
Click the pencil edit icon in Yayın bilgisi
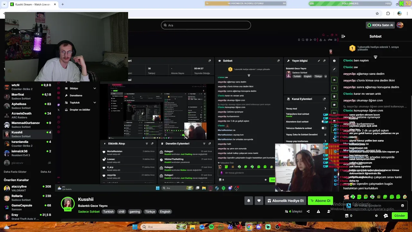point(319,61)
